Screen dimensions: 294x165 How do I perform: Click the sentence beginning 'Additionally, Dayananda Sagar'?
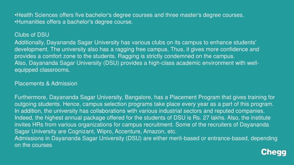click(x=136, y=46)
